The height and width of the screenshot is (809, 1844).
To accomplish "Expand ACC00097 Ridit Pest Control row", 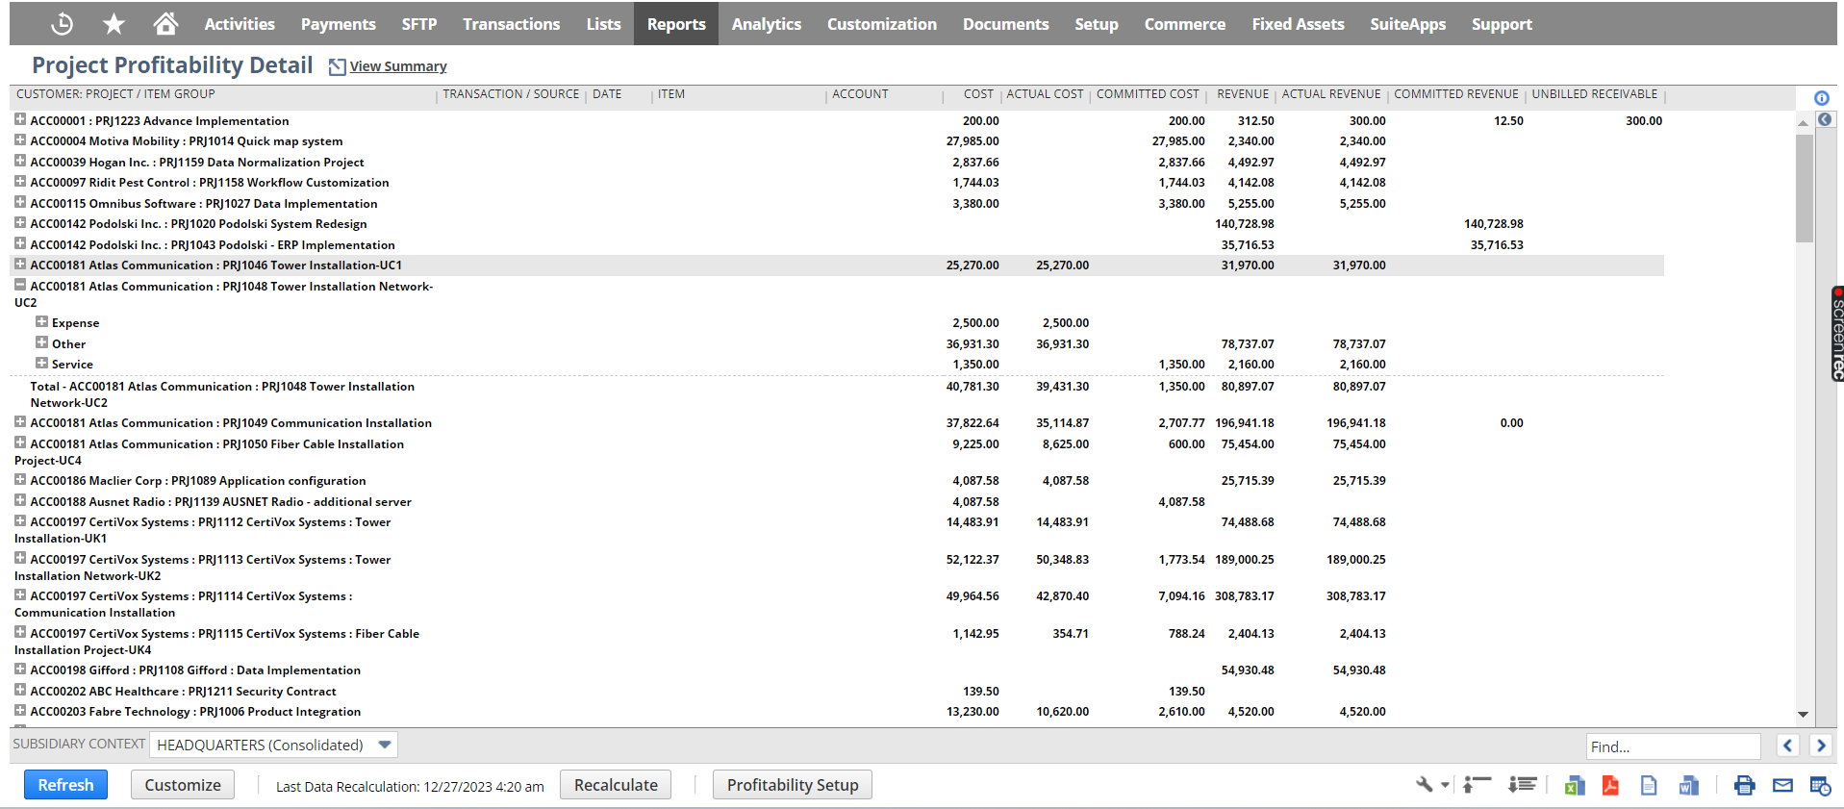I will click(x=20, y=181).
